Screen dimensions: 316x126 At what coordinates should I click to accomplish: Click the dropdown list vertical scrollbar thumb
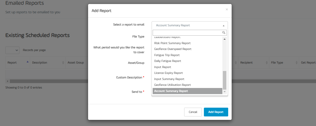coord(224,80)
